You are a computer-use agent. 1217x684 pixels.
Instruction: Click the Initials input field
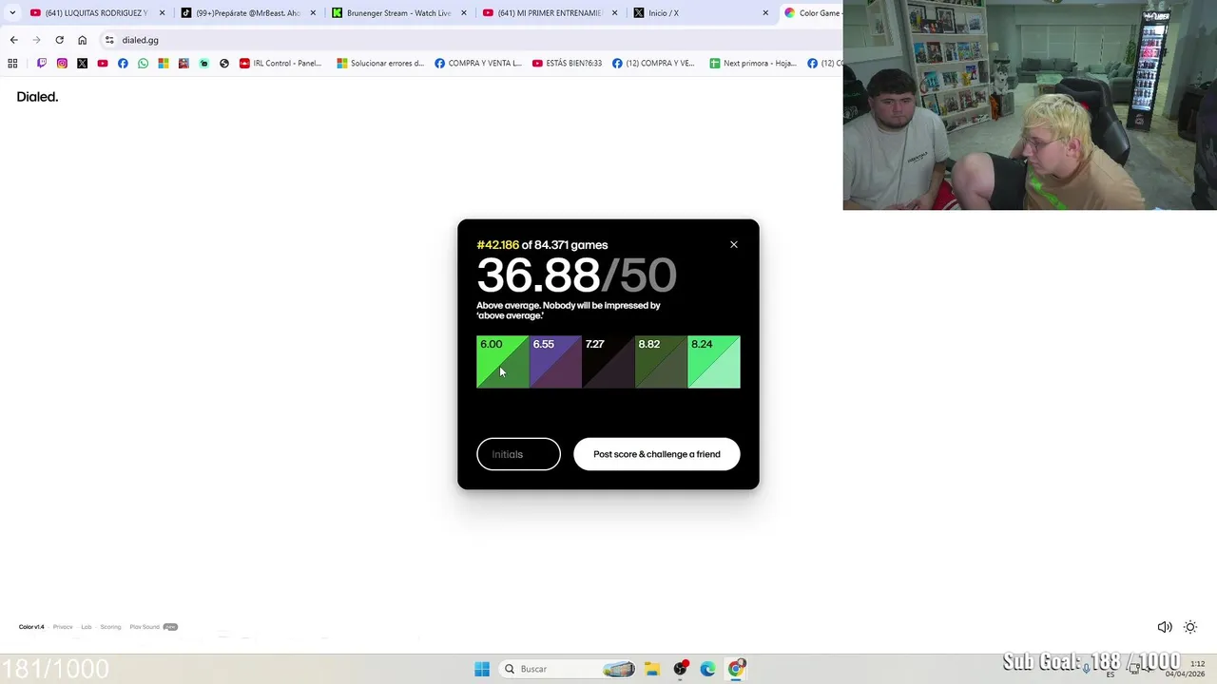tap(518, 454)
